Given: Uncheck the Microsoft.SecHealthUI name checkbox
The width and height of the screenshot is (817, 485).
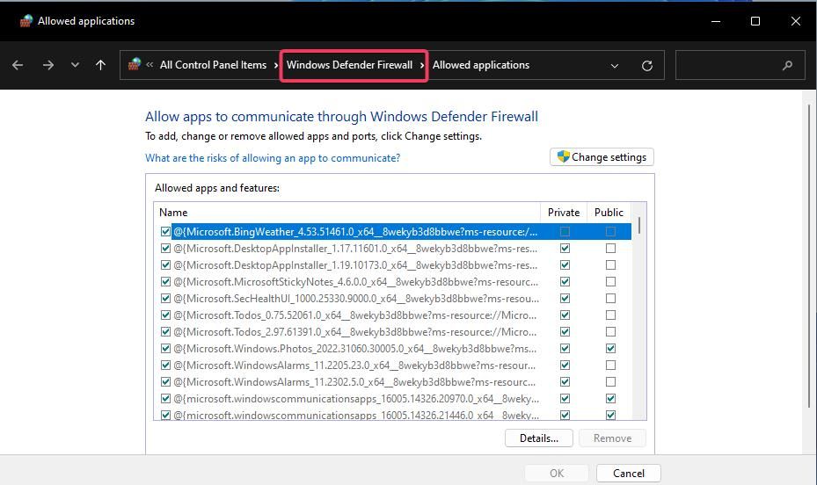Looking at the screenshot, I should [165, 299].
